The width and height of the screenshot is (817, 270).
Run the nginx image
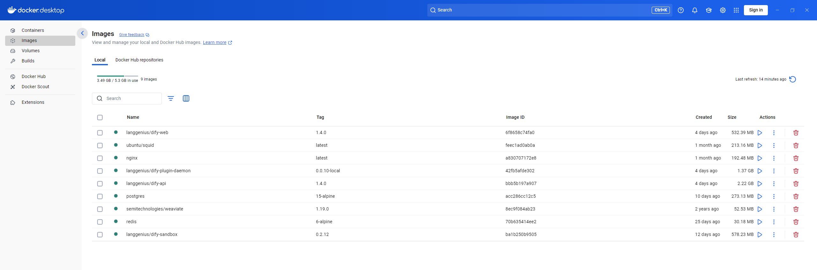coord(760,158)
